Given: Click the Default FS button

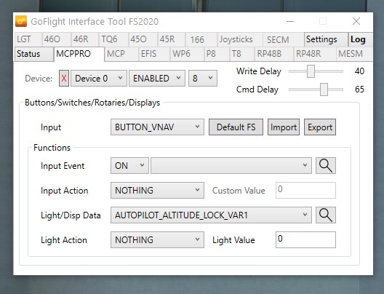Looking at the screenshot, I should pyautogui.click(x=236, y=127).
